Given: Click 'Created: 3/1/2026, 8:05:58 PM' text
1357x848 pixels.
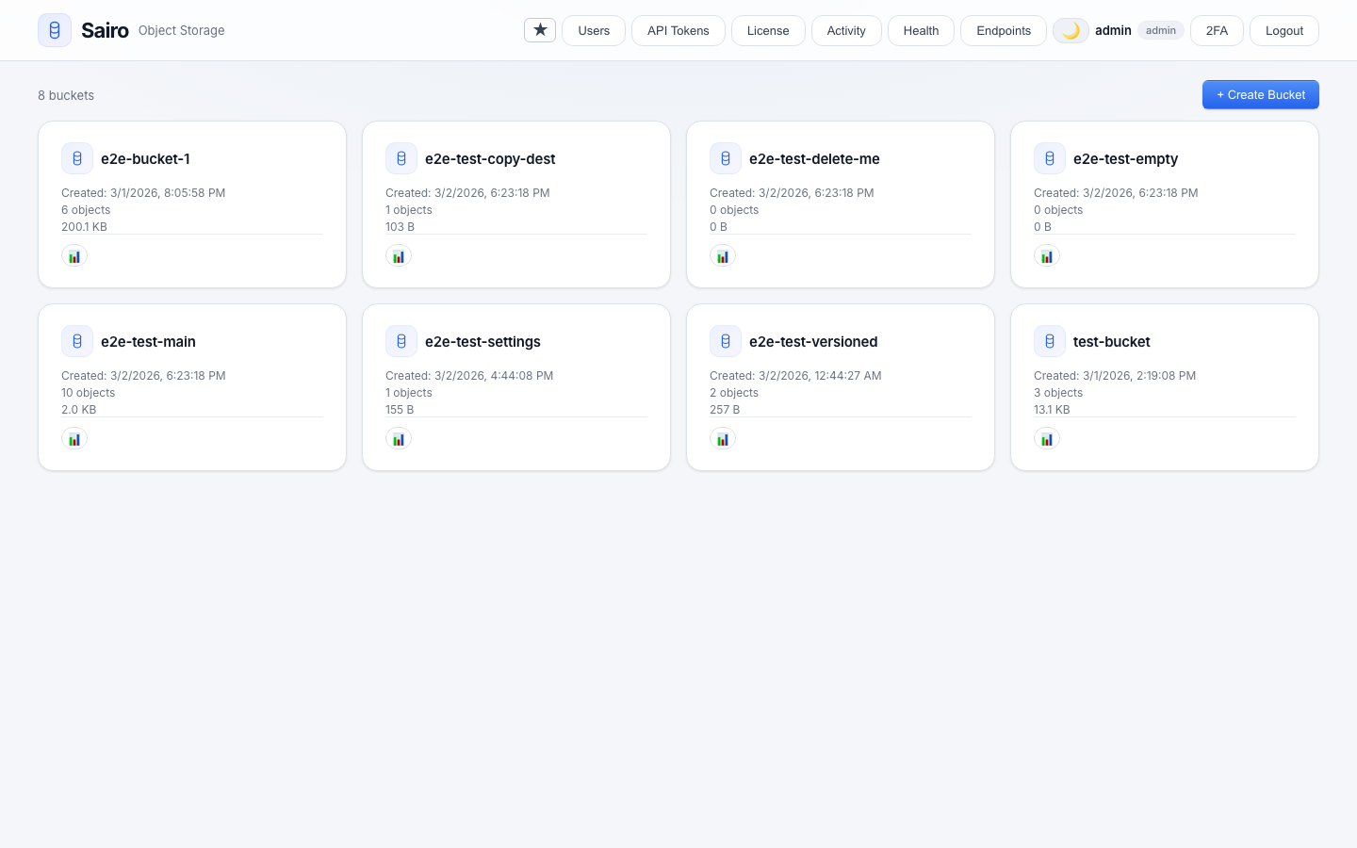Looking at the screenshot, I should [143, 193].
